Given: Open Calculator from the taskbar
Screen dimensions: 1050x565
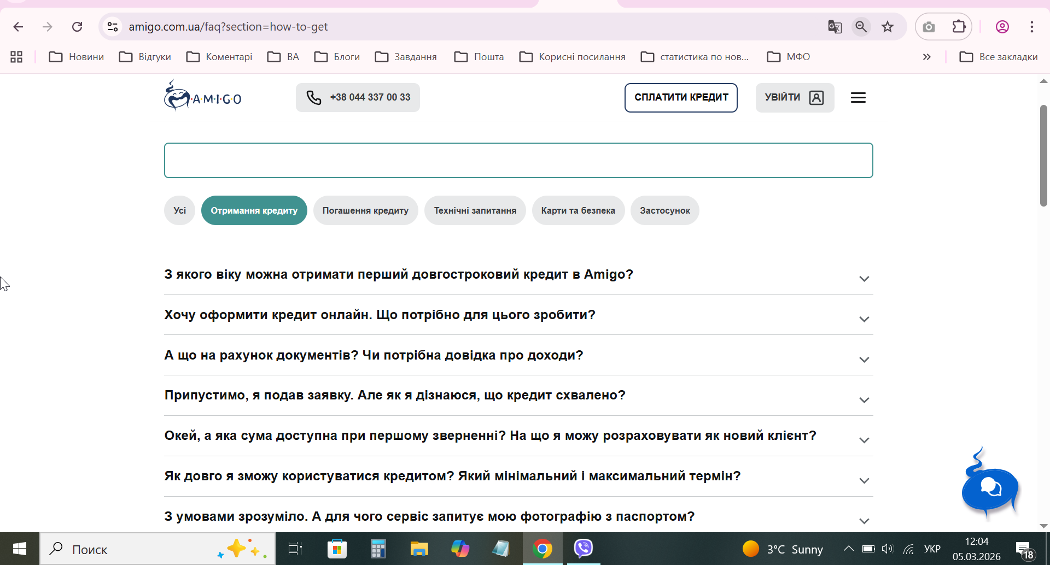Looking at the screenshot, I should click(378, 549).
